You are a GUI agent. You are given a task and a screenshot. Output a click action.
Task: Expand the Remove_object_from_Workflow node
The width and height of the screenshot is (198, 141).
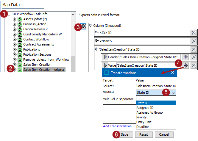pyautogui.click(x=14, y=59)
